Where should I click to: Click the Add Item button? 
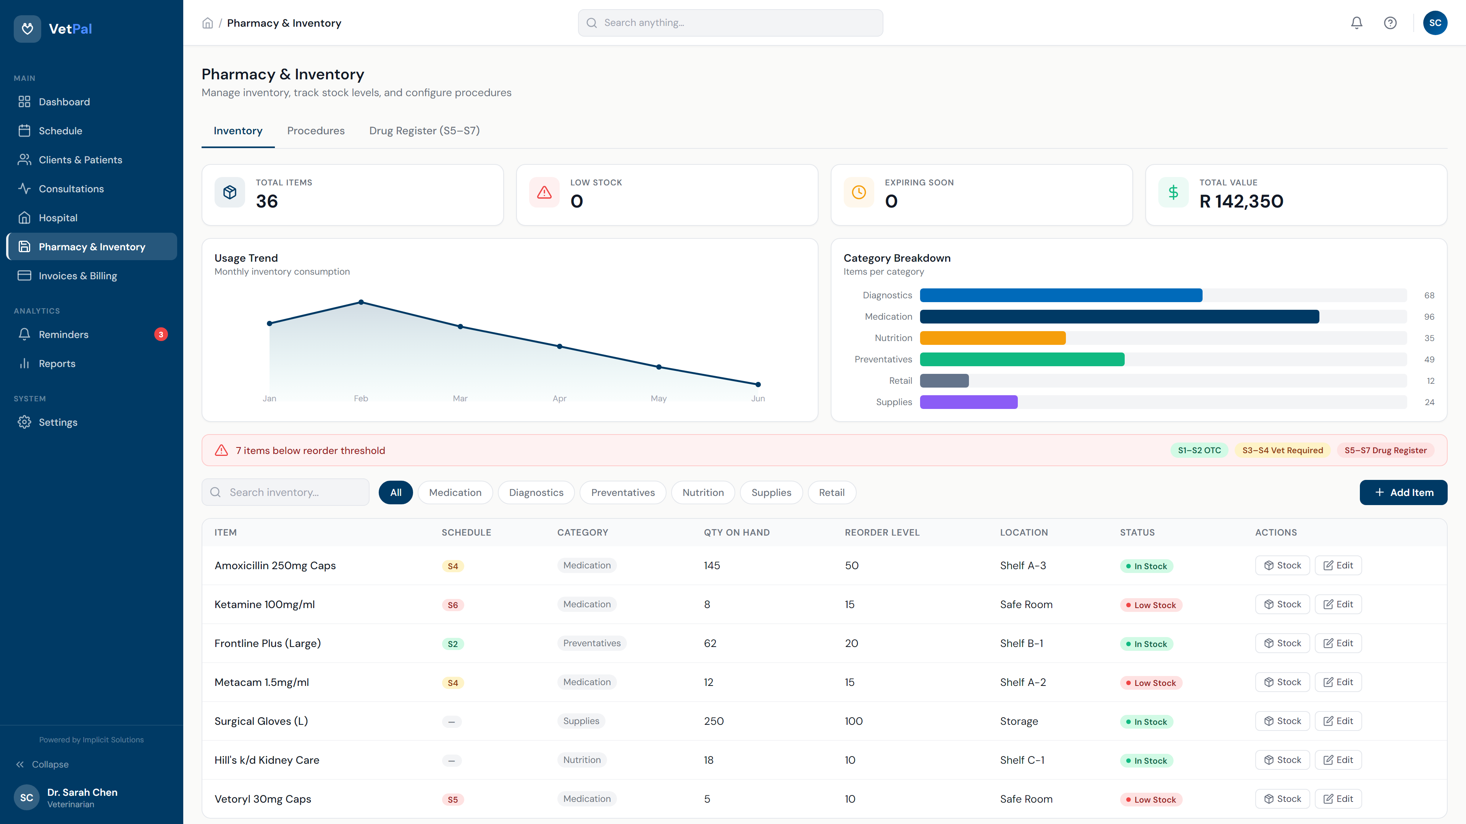[x=1403, y=492]
